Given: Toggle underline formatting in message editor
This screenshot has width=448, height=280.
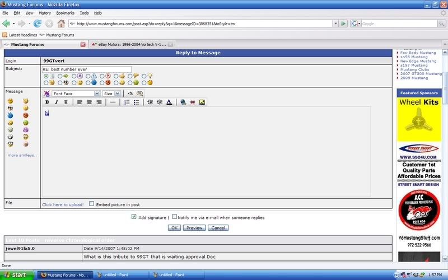Looking at the screenshot, I should point(66,102).
